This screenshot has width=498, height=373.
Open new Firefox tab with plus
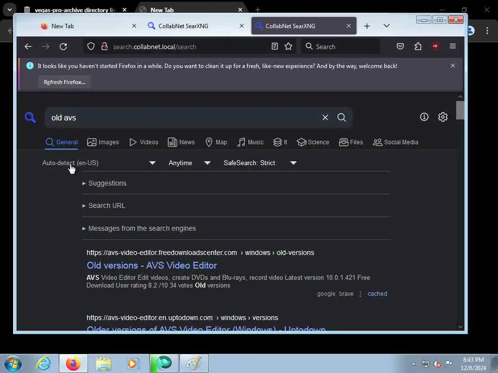click(367, 26)
